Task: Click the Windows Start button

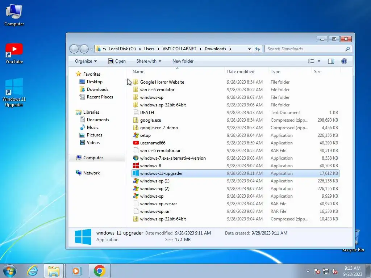Action: click(x=10, y=271)
